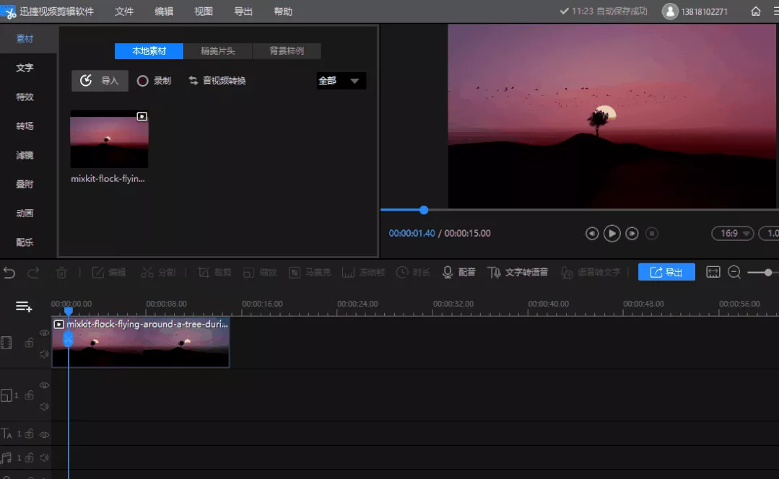Click the home icon in title bar

(x=756, y=12)
